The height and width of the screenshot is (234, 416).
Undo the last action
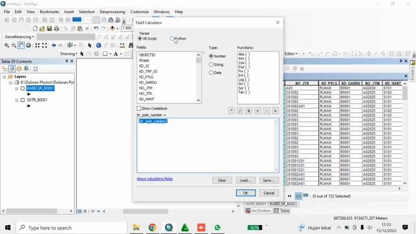(x=96, y=28)
